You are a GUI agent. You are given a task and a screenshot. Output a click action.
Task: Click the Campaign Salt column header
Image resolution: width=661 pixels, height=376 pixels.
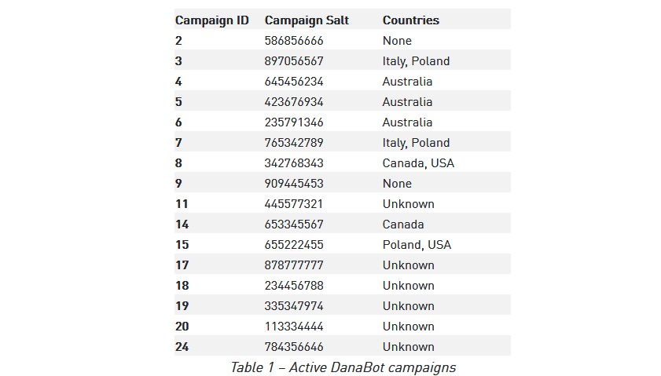[x=305, y=20]
